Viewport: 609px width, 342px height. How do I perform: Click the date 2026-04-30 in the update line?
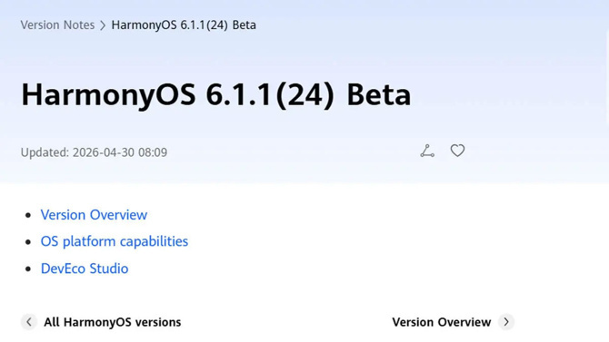[x=104, y=152]
